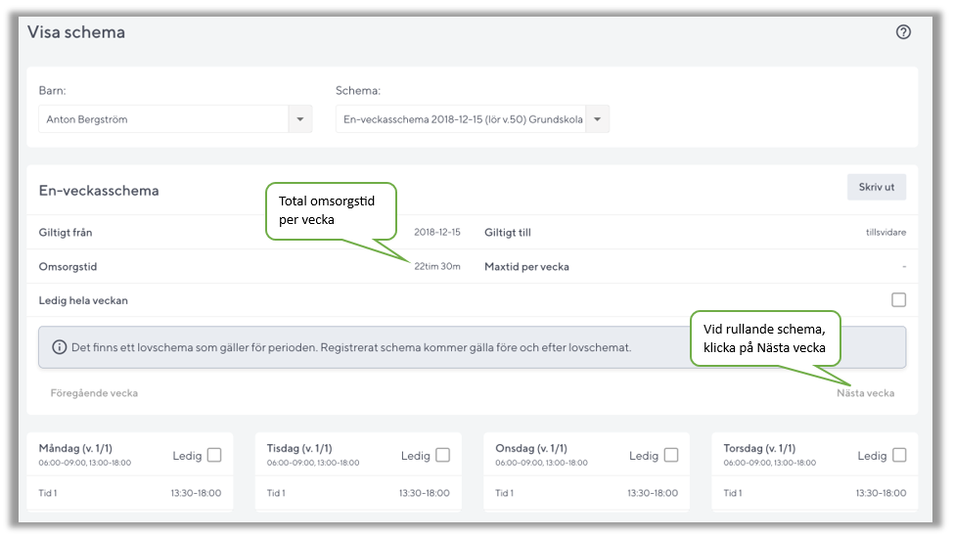Click the tillsvidare value for Giltigt till

[x=885, y=232]
